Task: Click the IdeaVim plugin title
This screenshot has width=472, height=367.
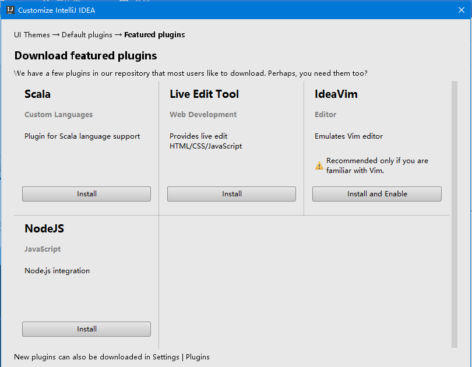Action: [336, 94]
